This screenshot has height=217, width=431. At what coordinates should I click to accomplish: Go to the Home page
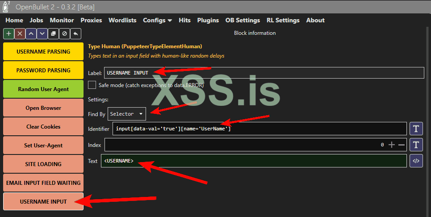coord(14,21)
